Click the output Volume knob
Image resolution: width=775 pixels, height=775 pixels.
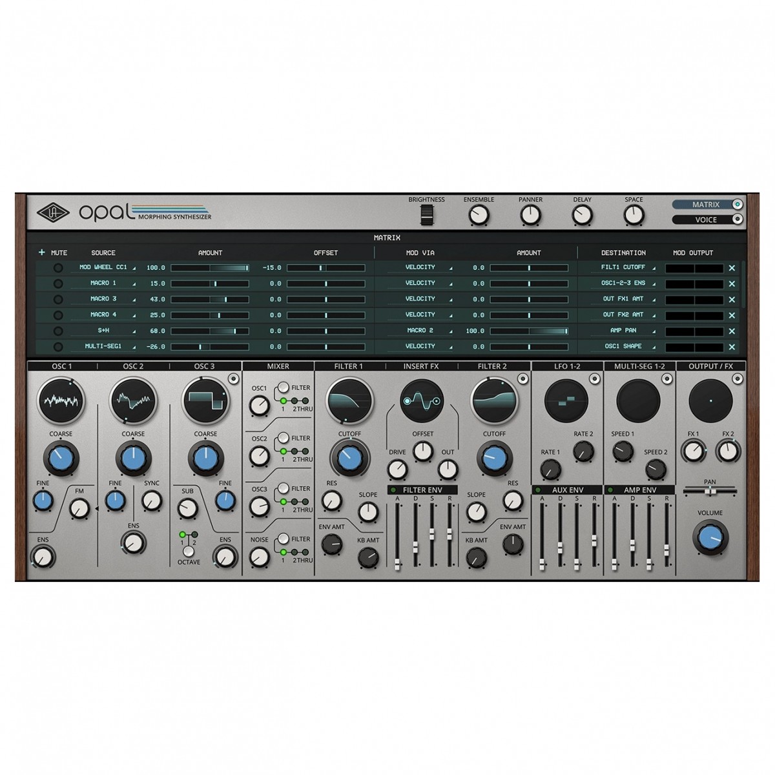pos(710,538)
